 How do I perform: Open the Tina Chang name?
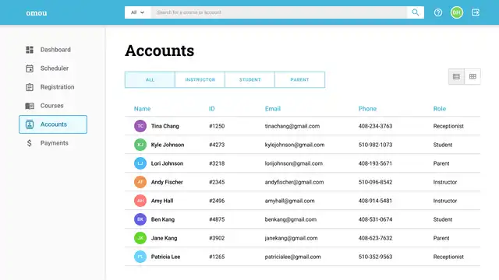[165, 126]
